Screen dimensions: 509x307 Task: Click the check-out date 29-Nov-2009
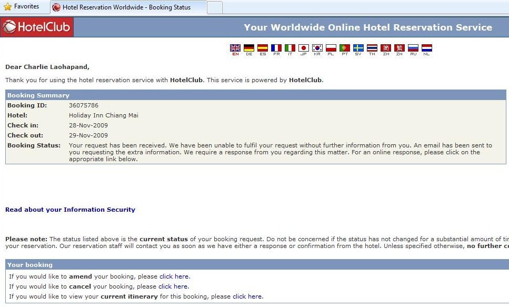click(x=88, y=135)
